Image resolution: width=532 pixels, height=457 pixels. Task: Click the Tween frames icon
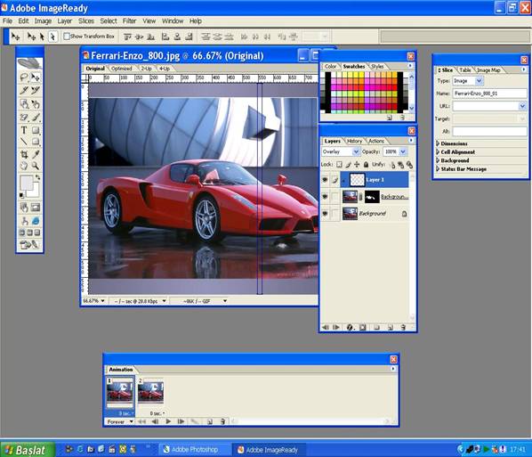[194, 421]
